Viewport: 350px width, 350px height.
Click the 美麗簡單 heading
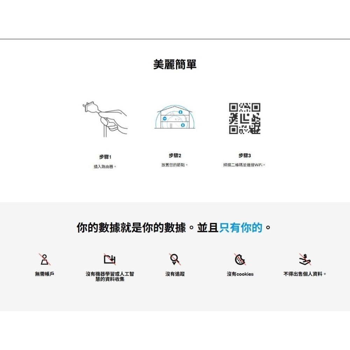coord(175,64)
